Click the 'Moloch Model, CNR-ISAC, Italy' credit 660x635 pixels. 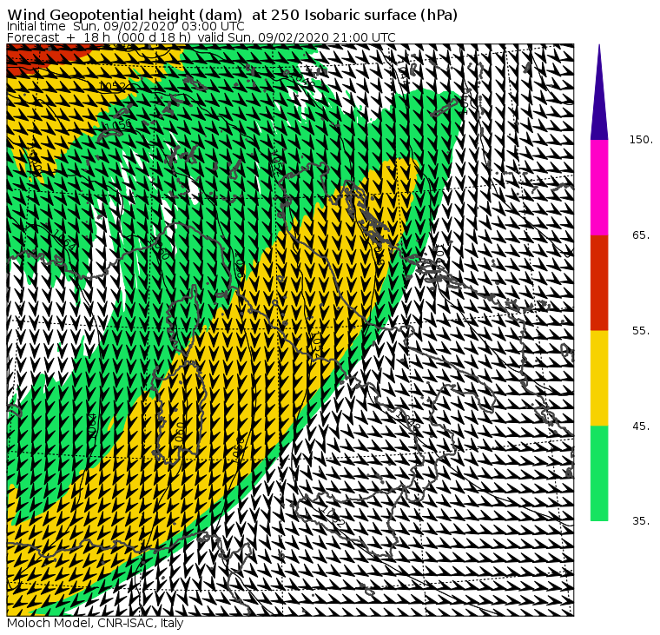pyautogui.click(x=96, y=623)
